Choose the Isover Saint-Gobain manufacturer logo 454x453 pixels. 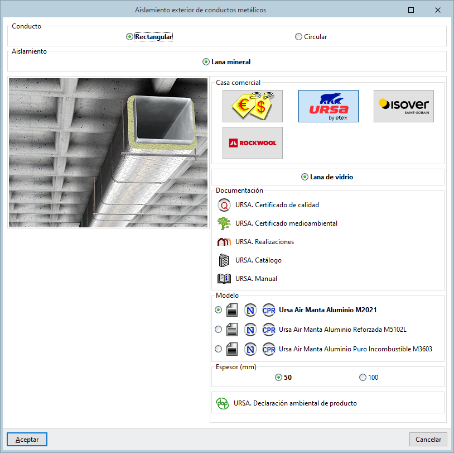pyautogui.click(x=404, y=106)
